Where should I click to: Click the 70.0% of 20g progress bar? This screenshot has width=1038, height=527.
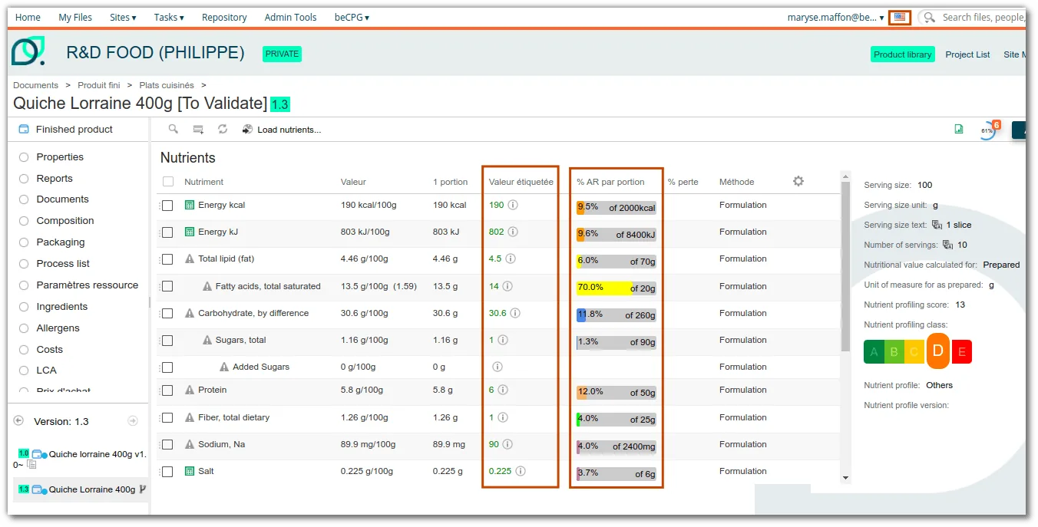(x=617, y=288)
